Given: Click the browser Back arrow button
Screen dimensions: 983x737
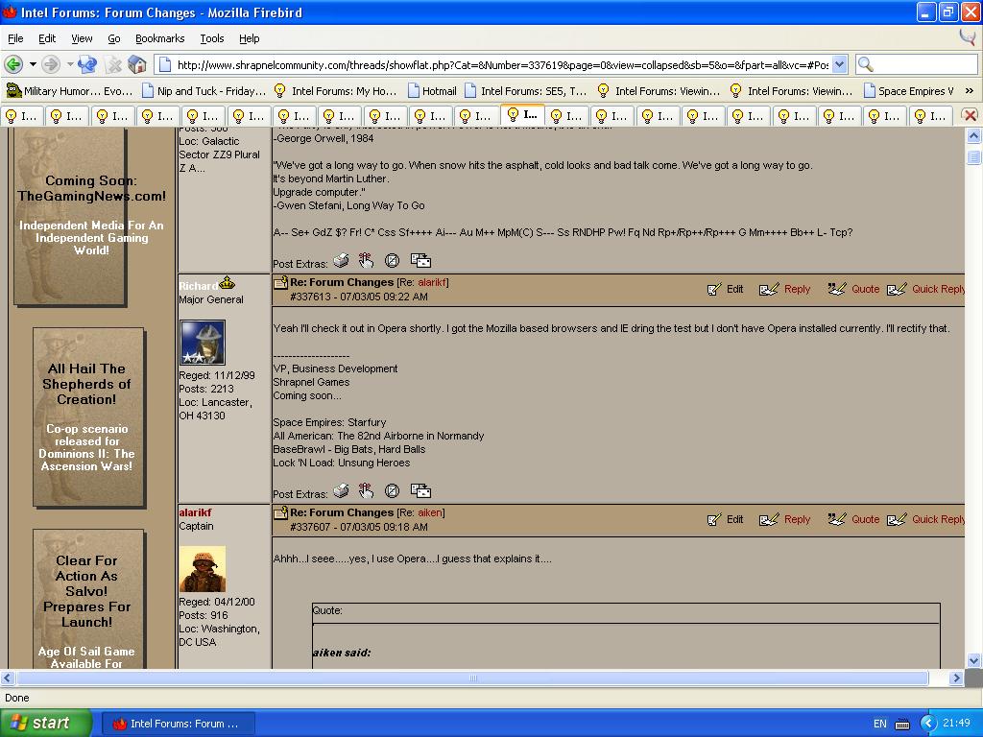Looking at the screenshot, I should (13, 64).
